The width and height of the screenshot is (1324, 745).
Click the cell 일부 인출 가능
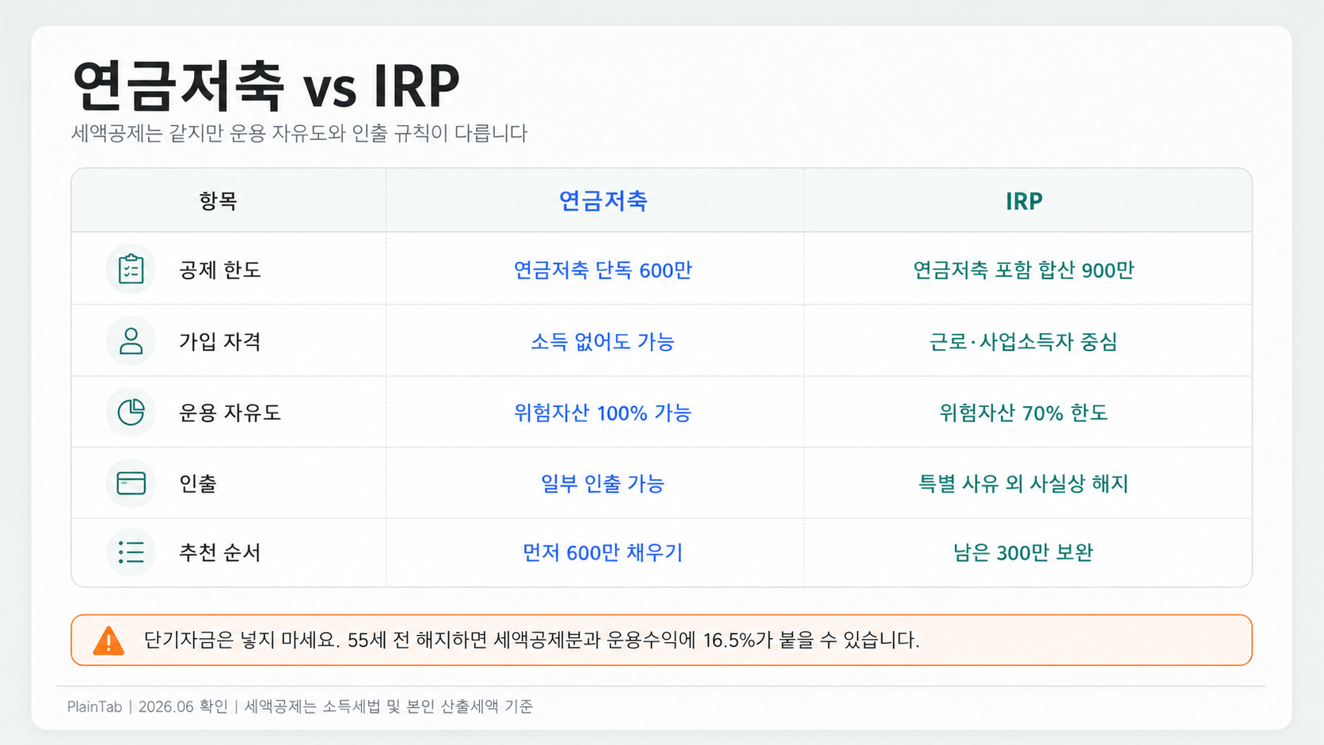[603, 483]
